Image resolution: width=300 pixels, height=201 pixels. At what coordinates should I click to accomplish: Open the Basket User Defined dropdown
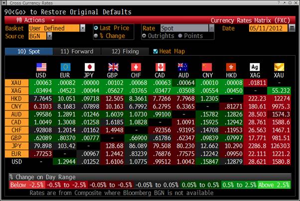[x=55, y=28]
